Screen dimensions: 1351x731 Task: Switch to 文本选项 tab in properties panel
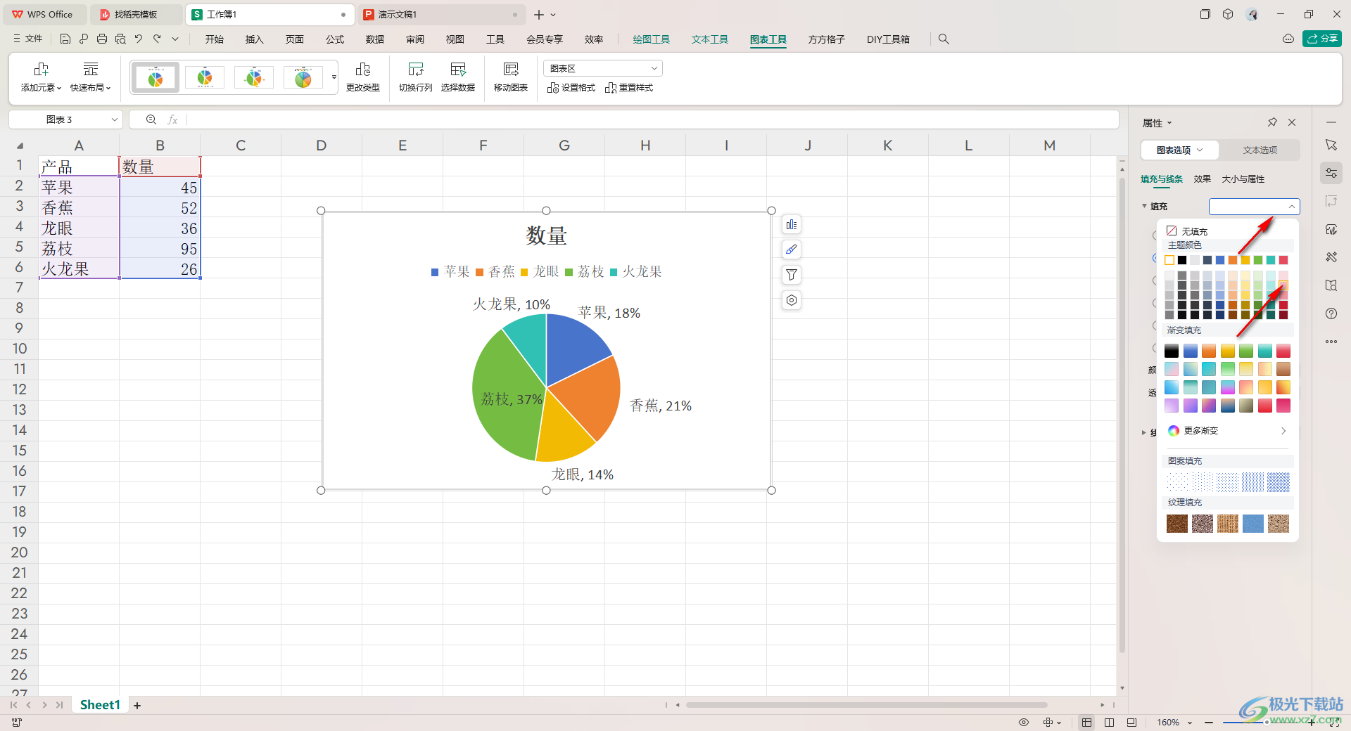1260,150
